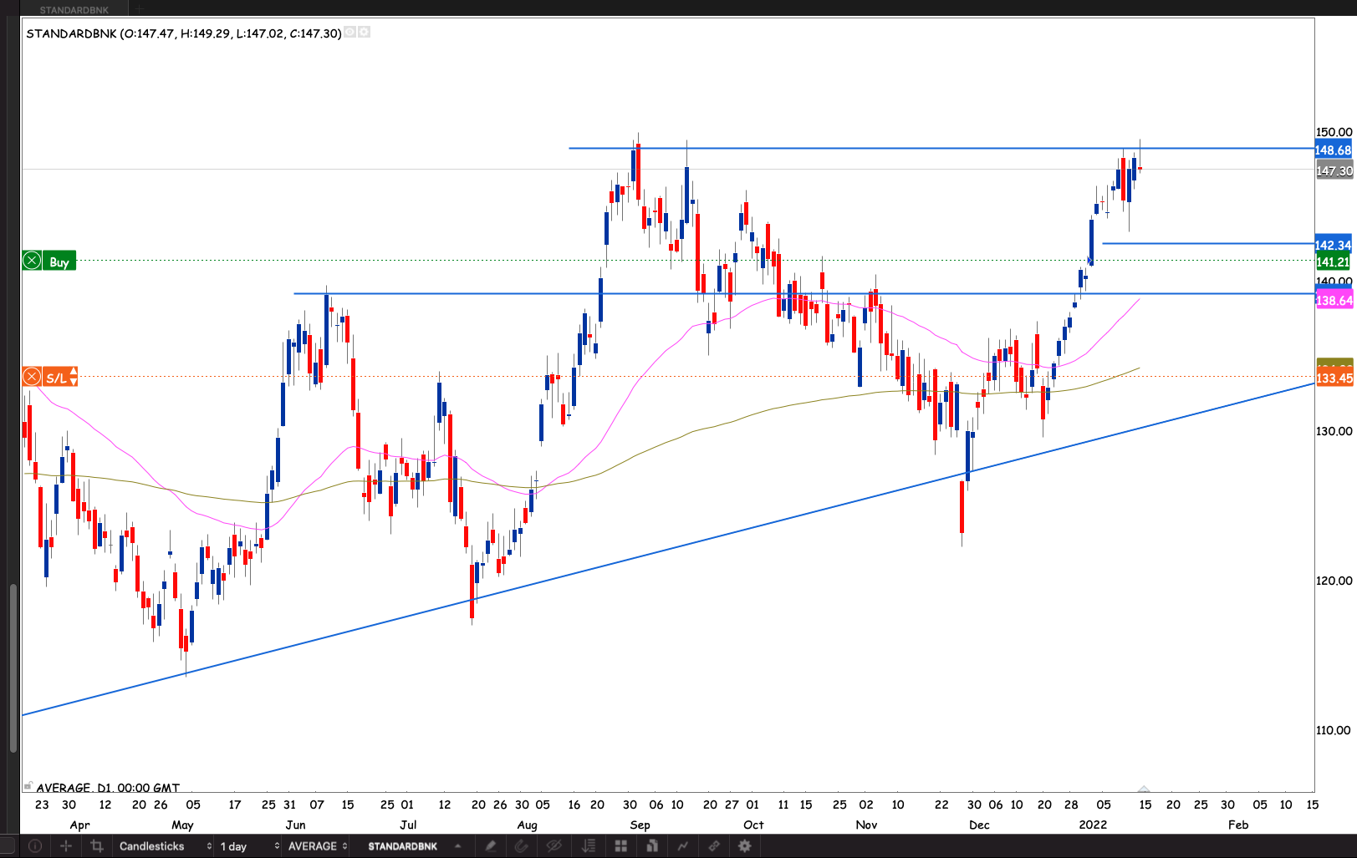Activate the crop tool in bottom toolbar
Viewport: 1357px width, 858px height.
97,846
